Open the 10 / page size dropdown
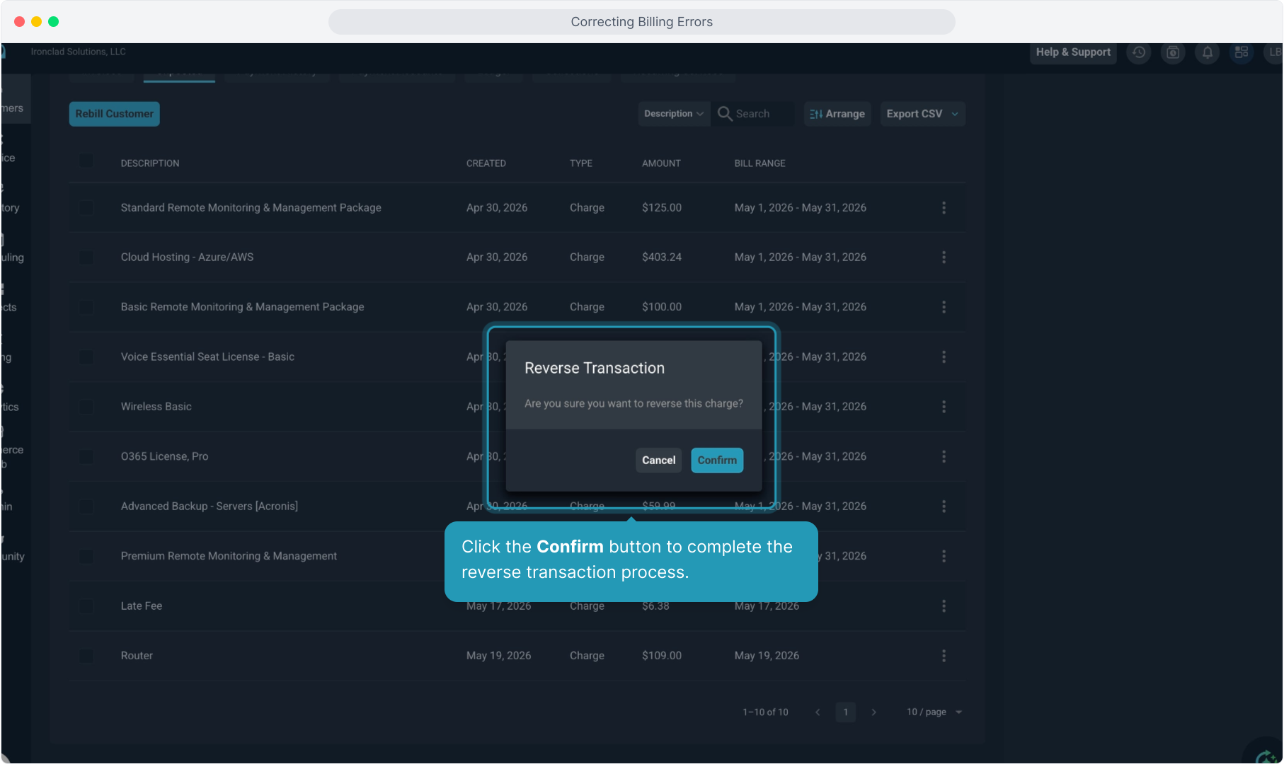The width and height of the screenshot is (1284, 764). point(934,712)
